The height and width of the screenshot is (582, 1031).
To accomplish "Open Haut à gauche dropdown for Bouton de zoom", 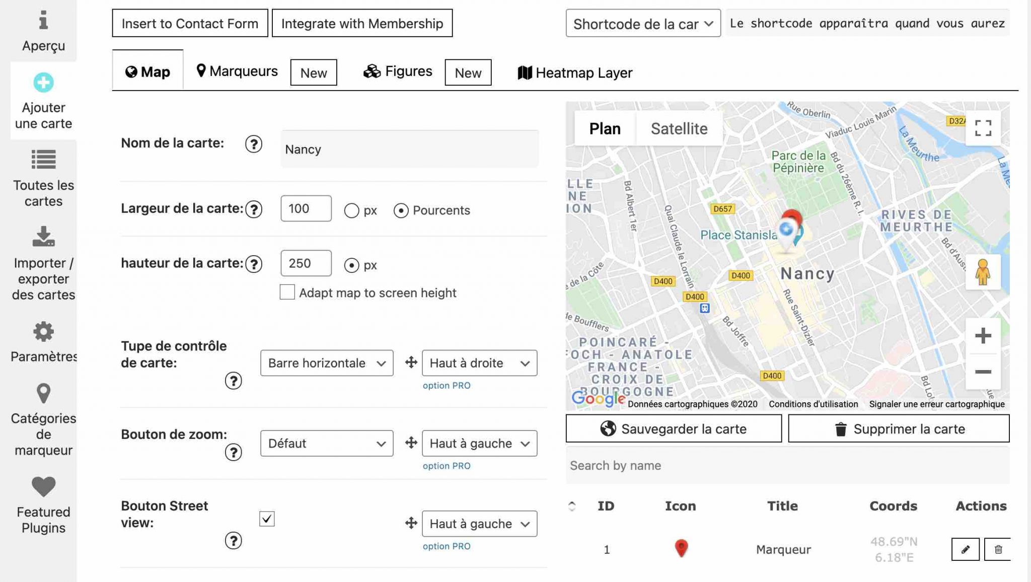I will click(x=479, y=444).
